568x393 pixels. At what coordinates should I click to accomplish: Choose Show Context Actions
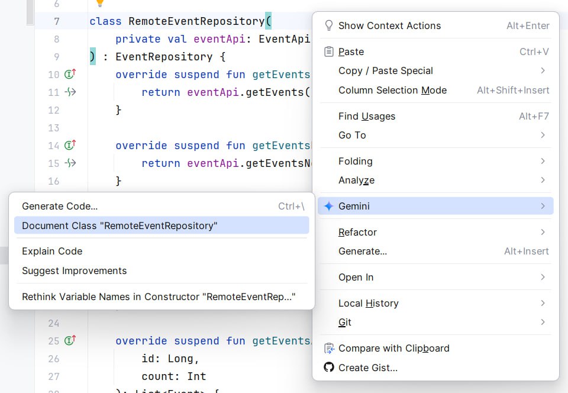coord(435,25)
